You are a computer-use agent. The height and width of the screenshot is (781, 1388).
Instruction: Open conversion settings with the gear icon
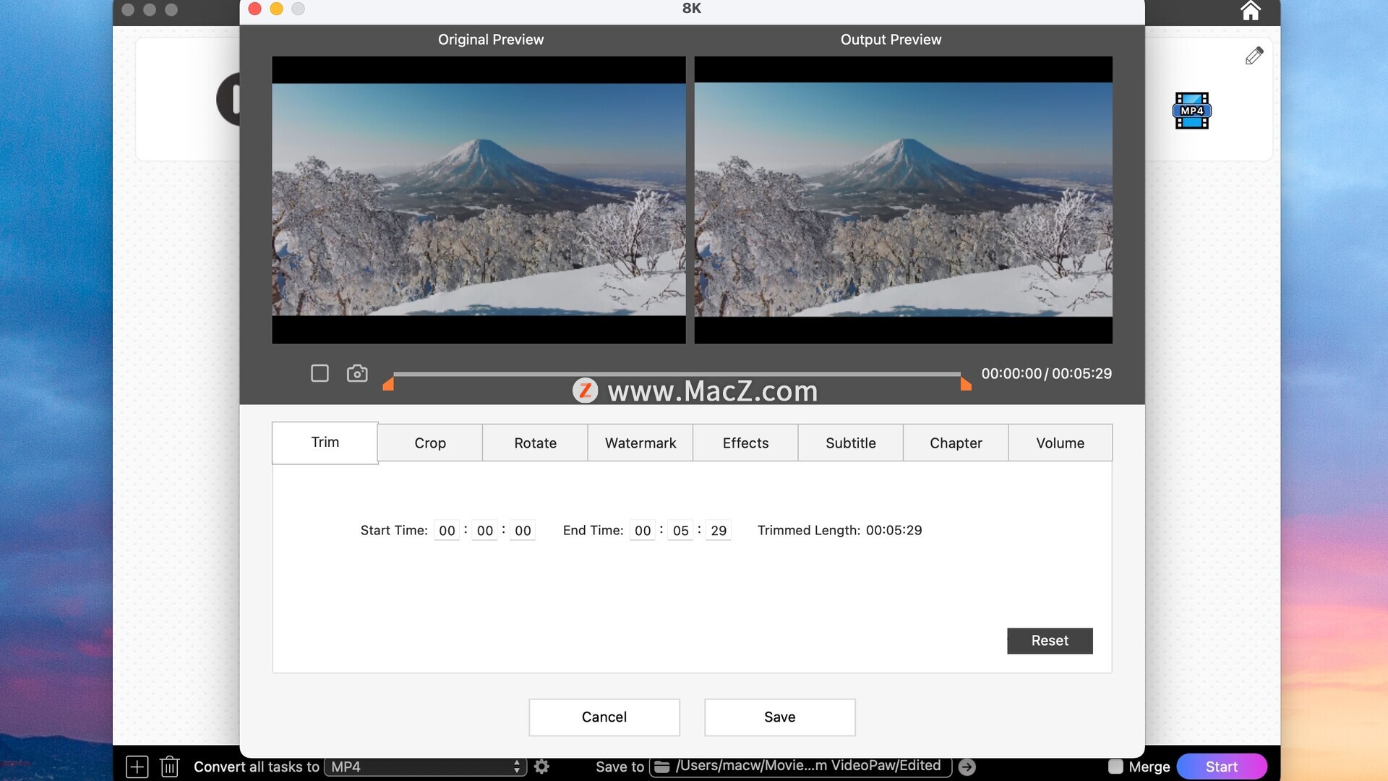541,767
